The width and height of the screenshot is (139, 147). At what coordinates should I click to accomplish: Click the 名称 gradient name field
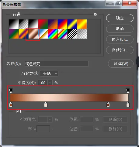point(57,64)
